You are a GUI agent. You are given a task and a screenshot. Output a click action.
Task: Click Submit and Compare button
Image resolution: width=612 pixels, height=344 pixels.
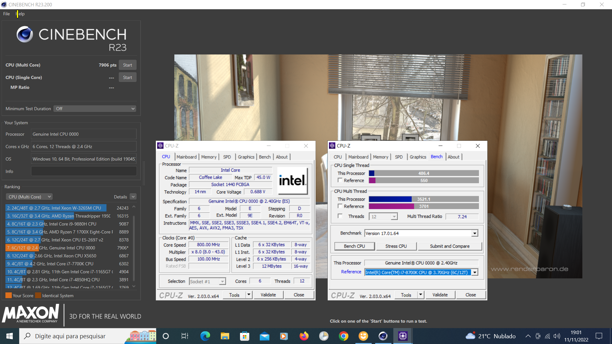coord(450,246)
